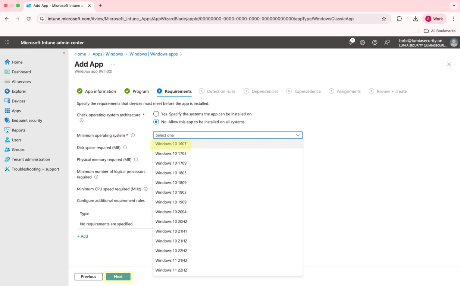Screen dimensions: 460x286
Task: Choose Windows 10 1703 from the list
Action: (x=228, y=153)
